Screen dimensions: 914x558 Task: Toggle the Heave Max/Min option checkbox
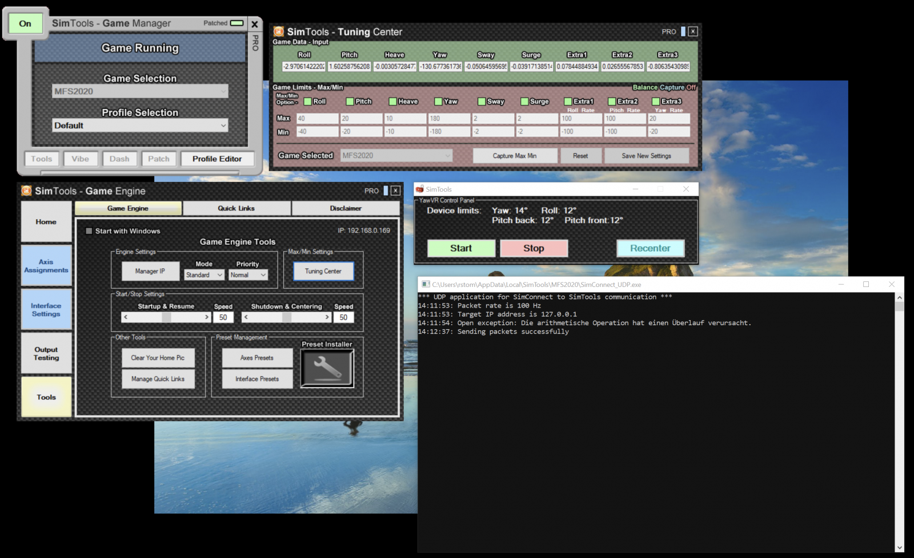(392, 102)
